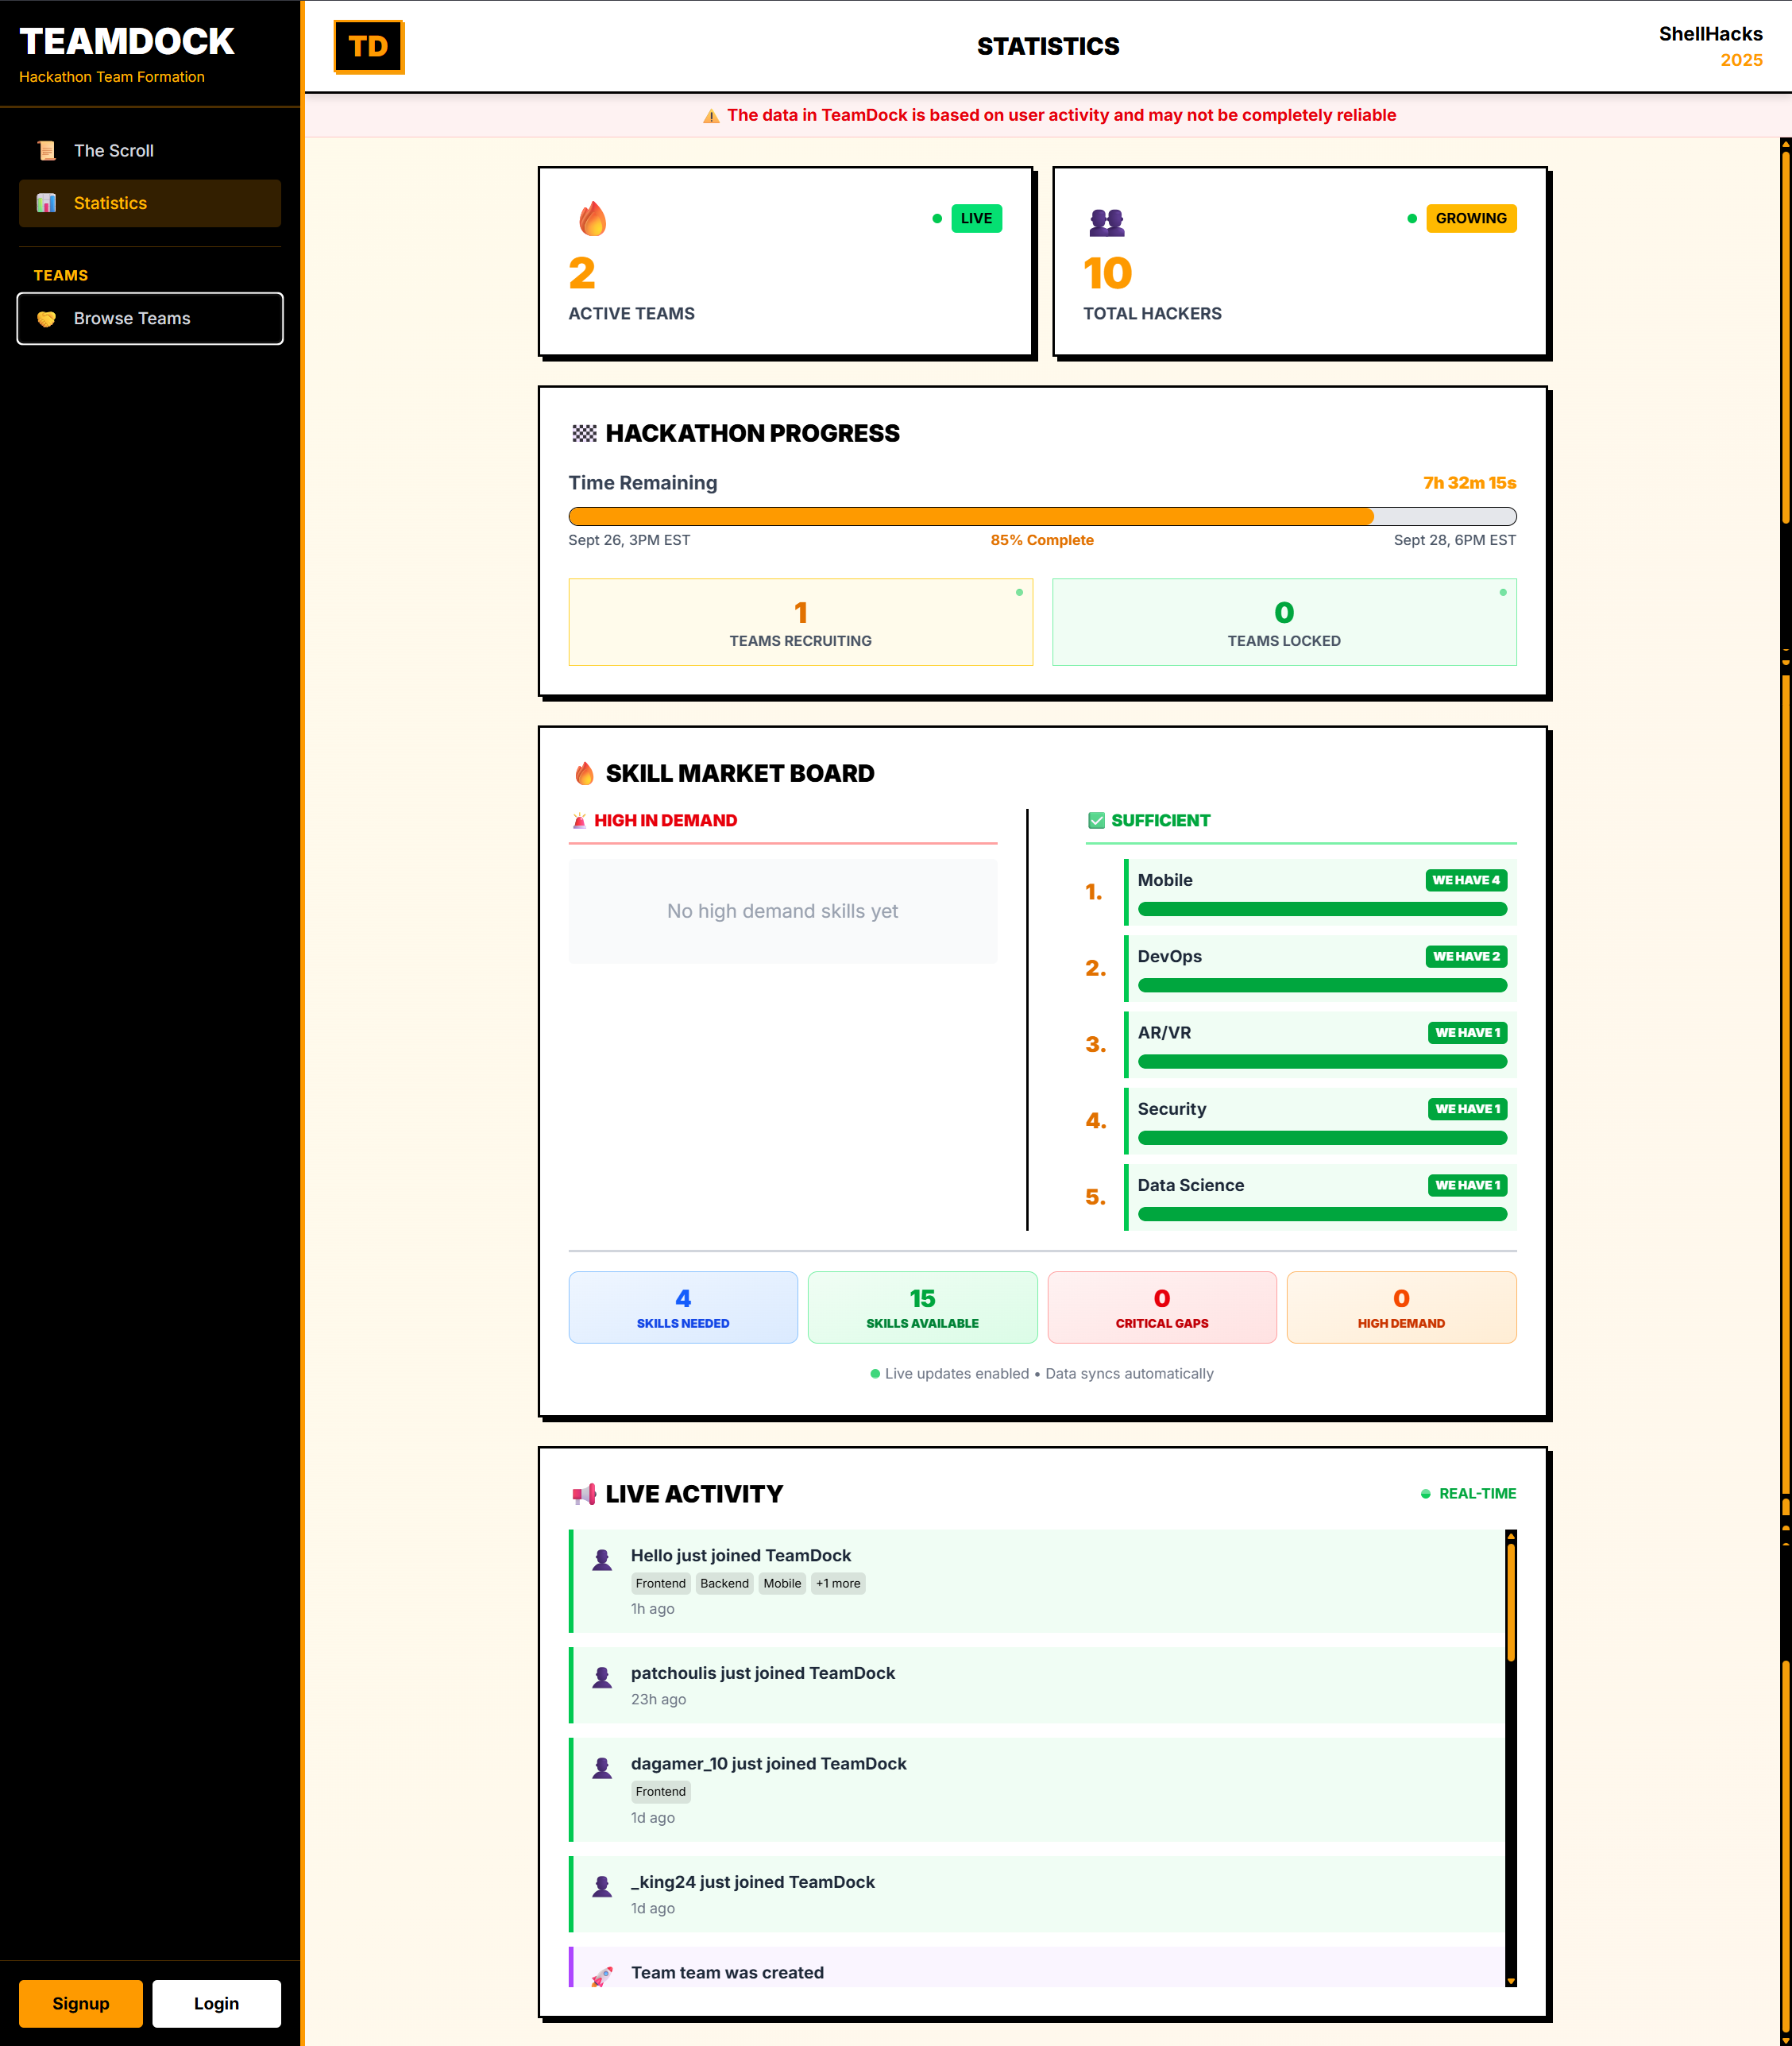Click the Time Remaining progress bar
Viewport: 1792px width, 2046px height.
1042,516
